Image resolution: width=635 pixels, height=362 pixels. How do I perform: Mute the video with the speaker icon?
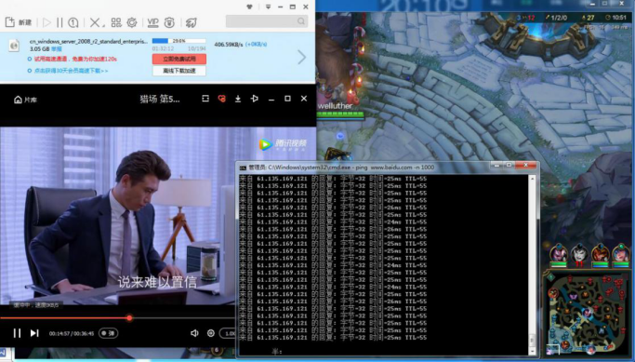[x=194, y=333]
